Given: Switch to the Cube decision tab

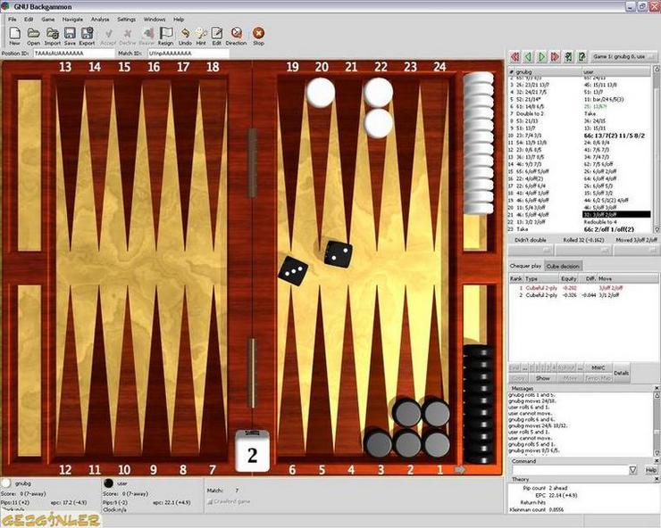Looking at the screenshot, I should pyautogui.click(x=563, y=266).
